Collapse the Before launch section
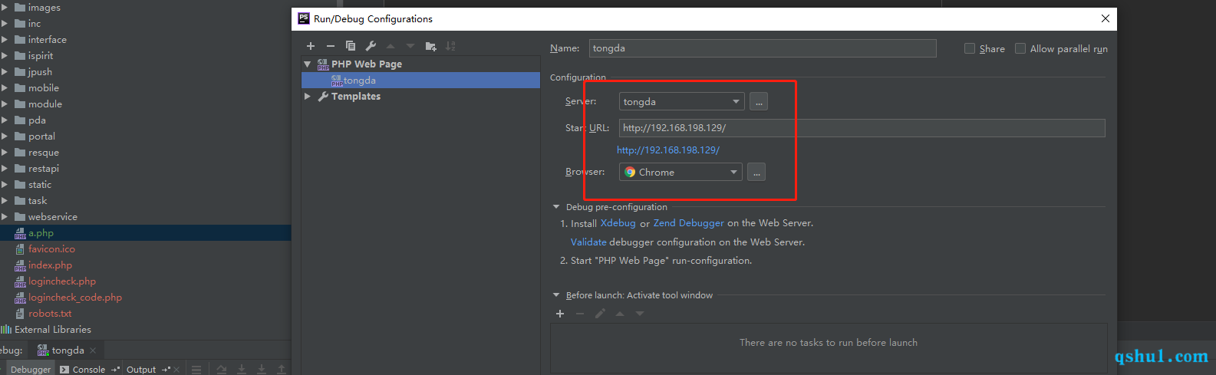 coord(556,295)
